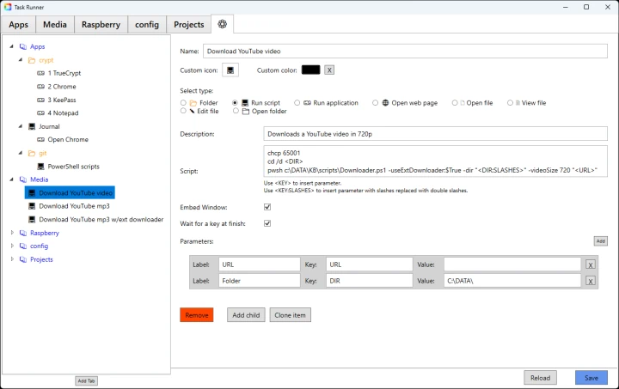Image resolution: width=619 pixels, height=389 pixels.
Task: Click the Apps tree node icon
Action: (x=23, y=46)
